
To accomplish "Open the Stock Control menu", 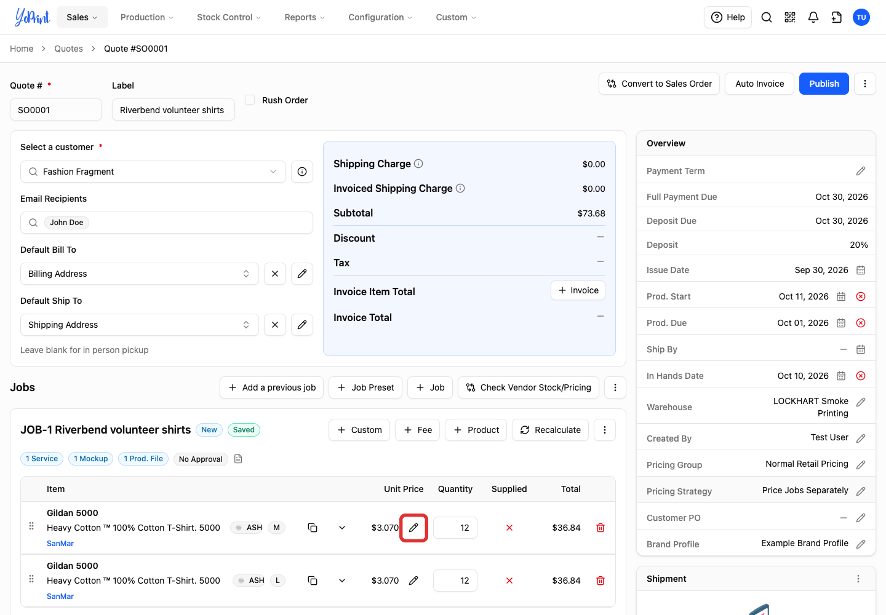I will pyautogui.click(x=229, y=17).
